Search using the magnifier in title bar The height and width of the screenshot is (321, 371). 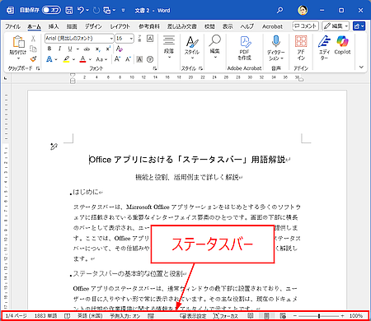click(279, 10)
